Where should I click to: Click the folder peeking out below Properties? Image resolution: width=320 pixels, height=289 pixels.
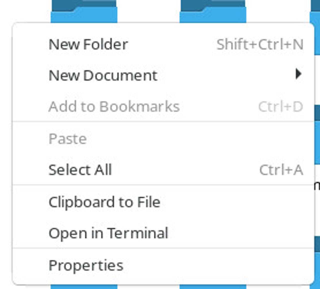click(84, 287)
